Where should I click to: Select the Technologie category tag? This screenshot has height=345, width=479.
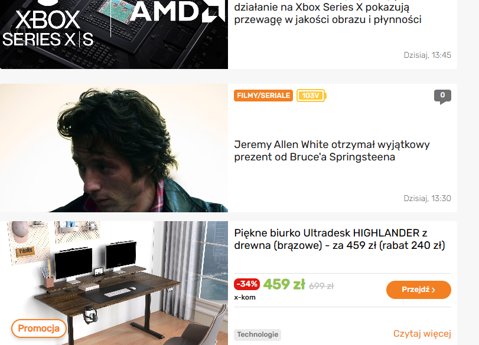[x=258, y=334]
